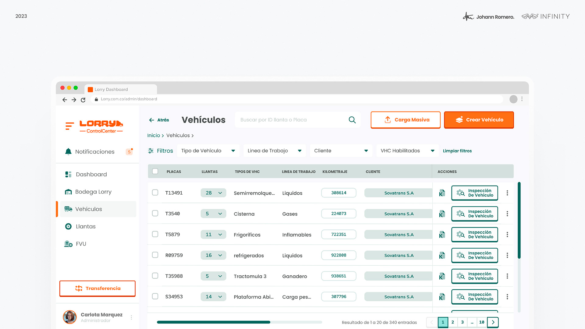
Task: Open the Cliente filter dropdown
Action: (x=341, y=151)
